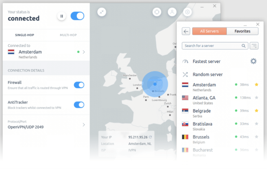Click the Fastest server speedometer icon

point(185,61)
